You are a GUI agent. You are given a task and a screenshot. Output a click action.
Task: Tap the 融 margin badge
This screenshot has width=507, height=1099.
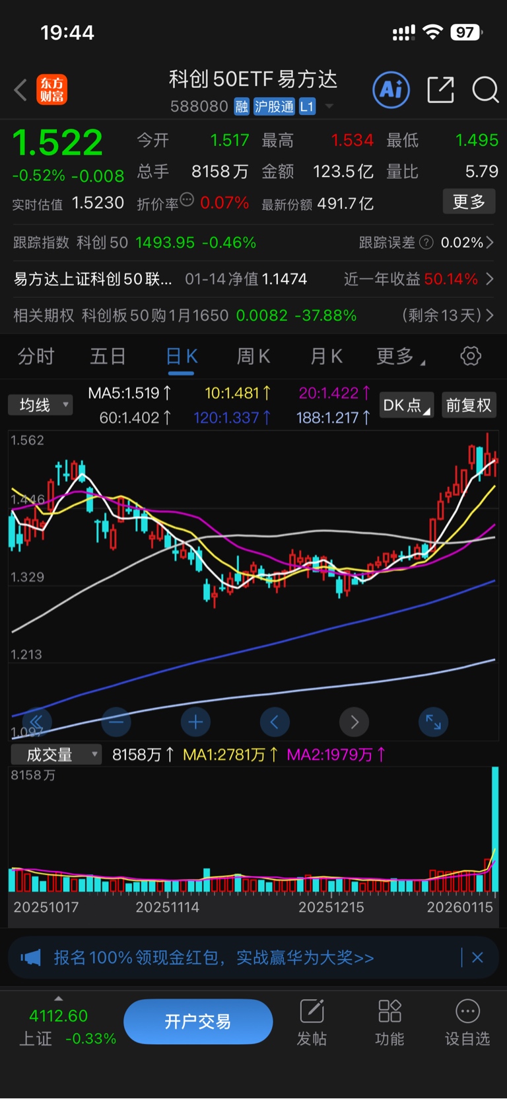242,106
